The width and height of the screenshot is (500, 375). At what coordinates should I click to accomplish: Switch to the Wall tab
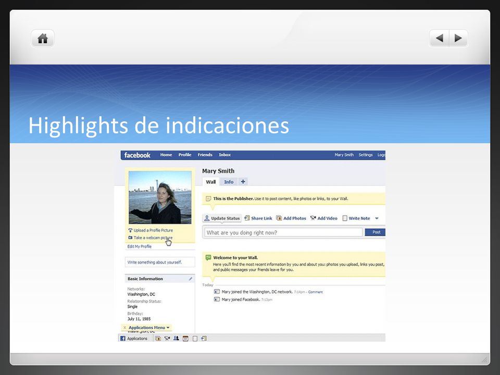(211, 182)
